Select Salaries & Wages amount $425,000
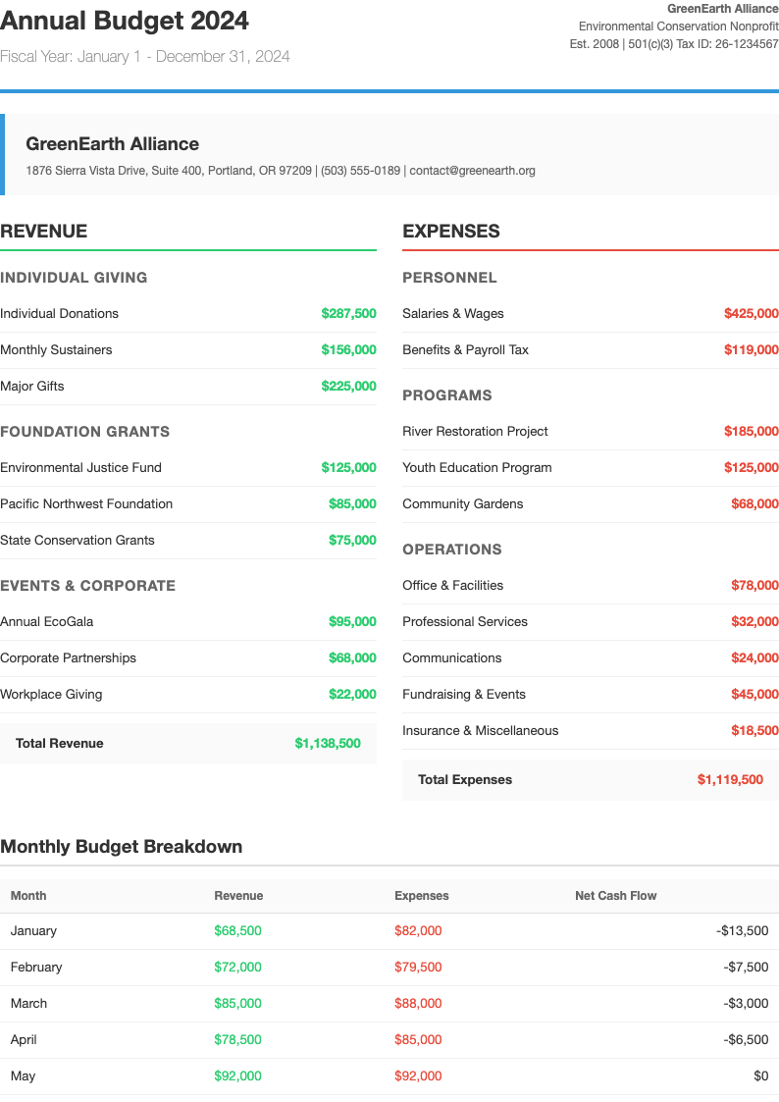779x1102 pixels. coord(751,313)
